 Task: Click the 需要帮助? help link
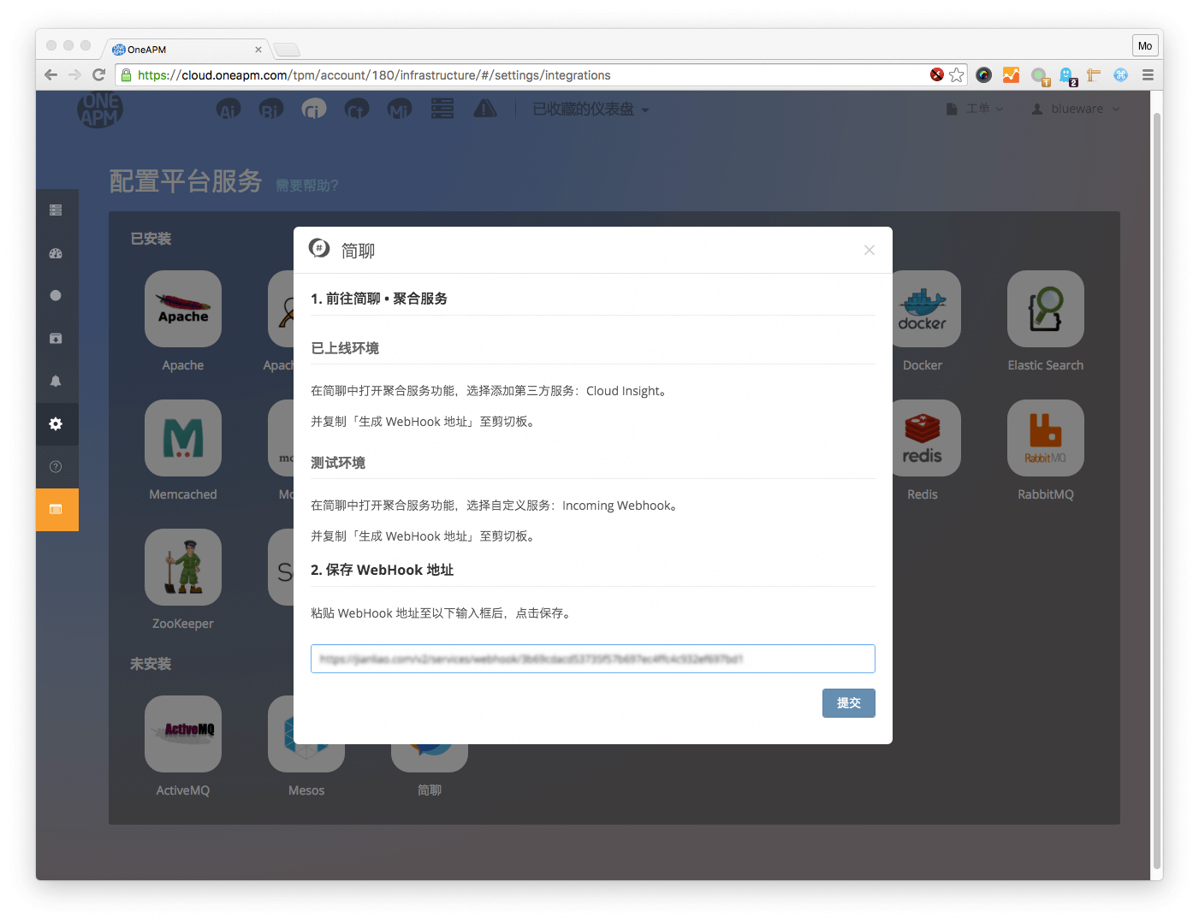point(307,186)
